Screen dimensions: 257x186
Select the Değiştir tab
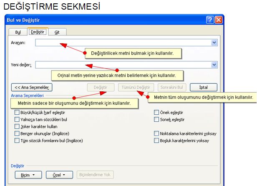38,32
